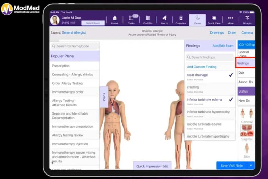268x179 pixels.
Task: Click the Add/Edit Exam link
Action: (x=223, y=46)
